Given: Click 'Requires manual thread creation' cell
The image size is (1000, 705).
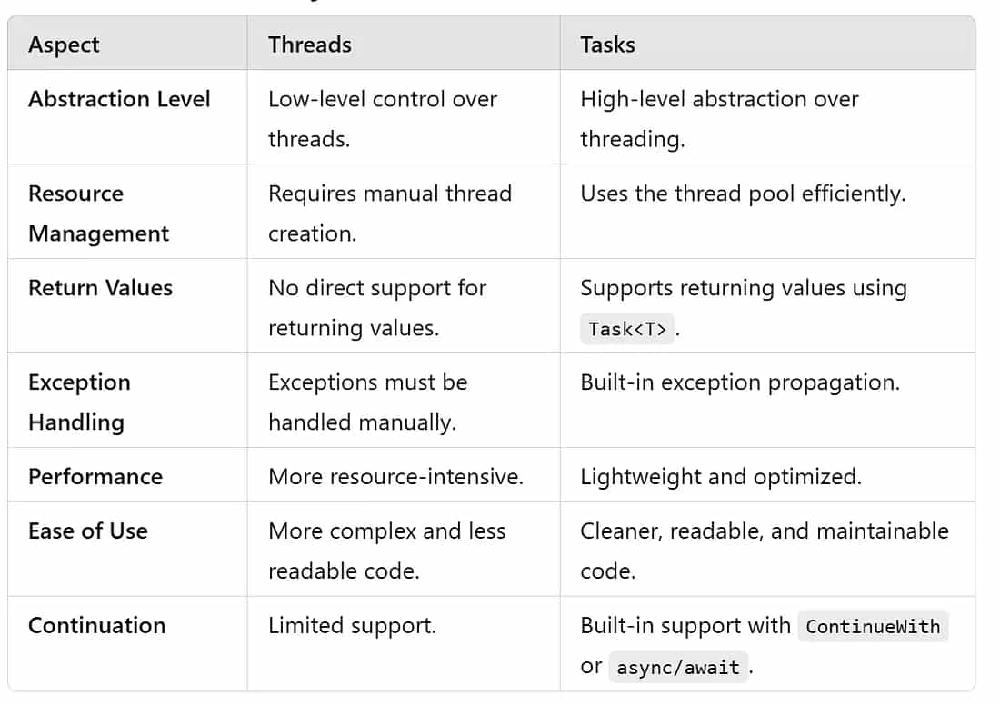Looking at the screenshot, I should pos(390,213).
